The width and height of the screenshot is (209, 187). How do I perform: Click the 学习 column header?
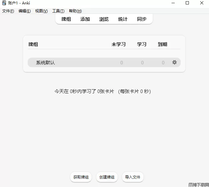[142, 44]
